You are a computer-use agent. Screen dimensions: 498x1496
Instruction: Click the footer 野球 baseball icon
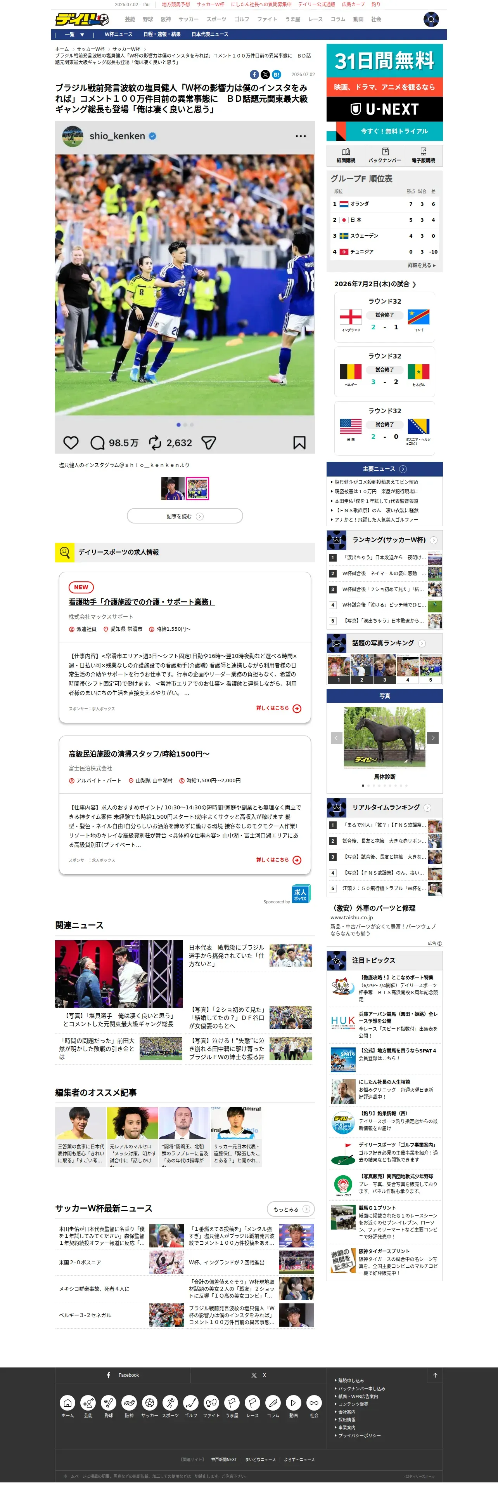(109, 1402)
